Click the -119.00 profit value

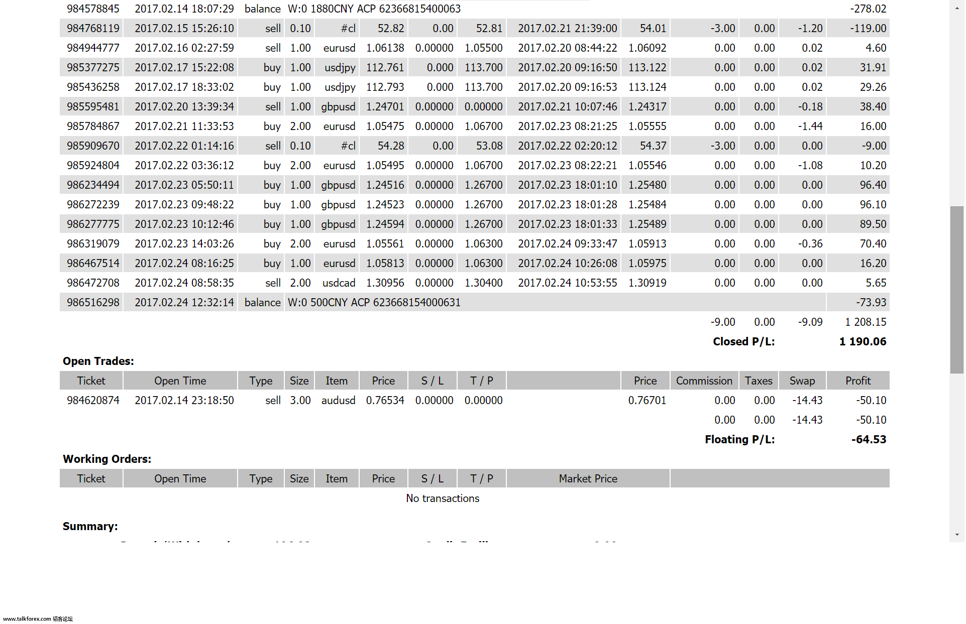point(868,29)
